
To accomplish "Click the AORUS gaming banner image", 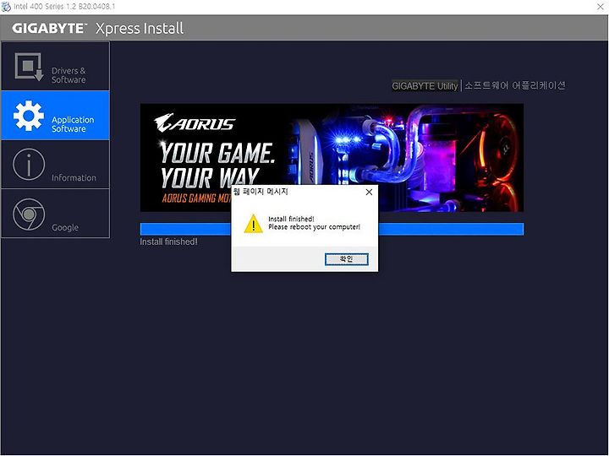I will pos(332,157).
